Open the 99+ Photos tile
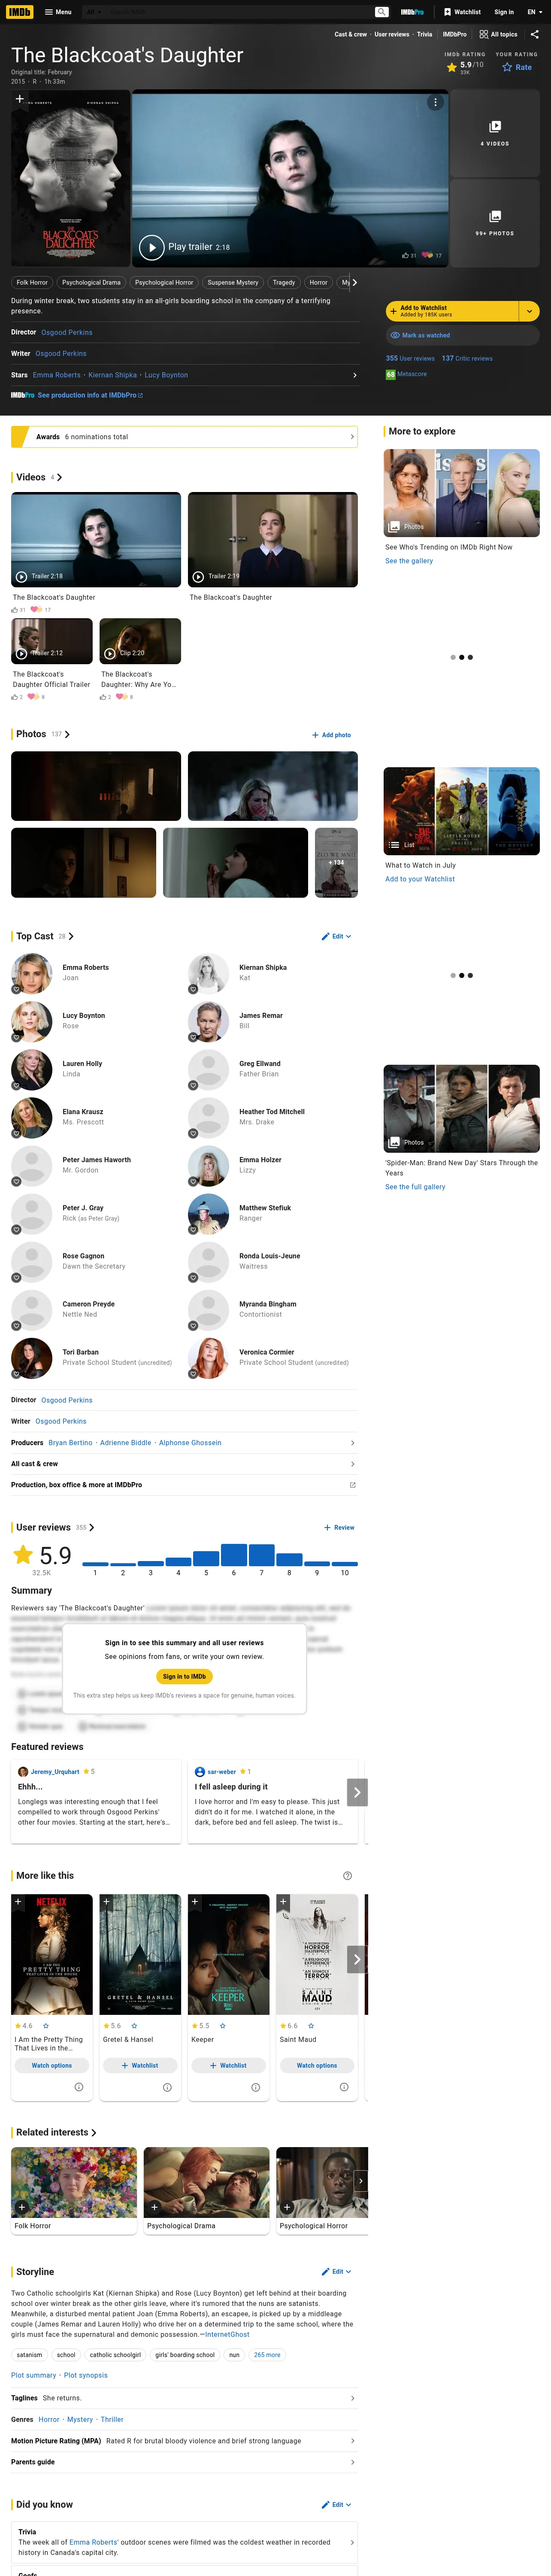This screenshot has width=551, height=2576. (x=495, y=222)
